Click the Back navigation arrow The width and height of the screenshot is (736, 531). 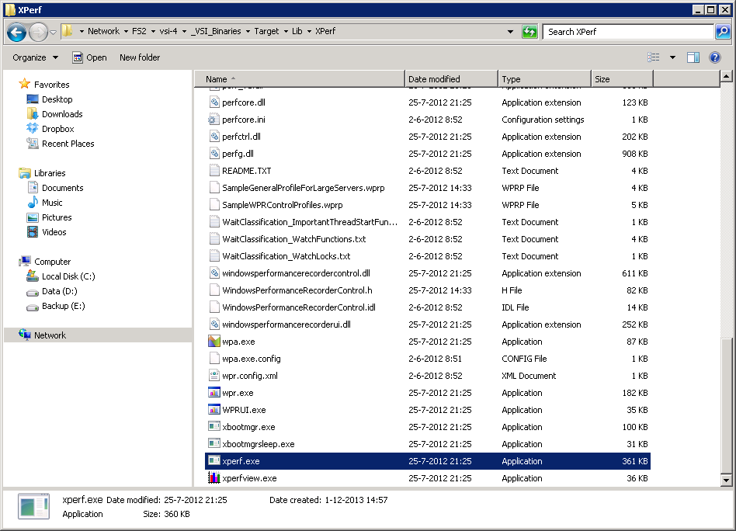point(17,32)
